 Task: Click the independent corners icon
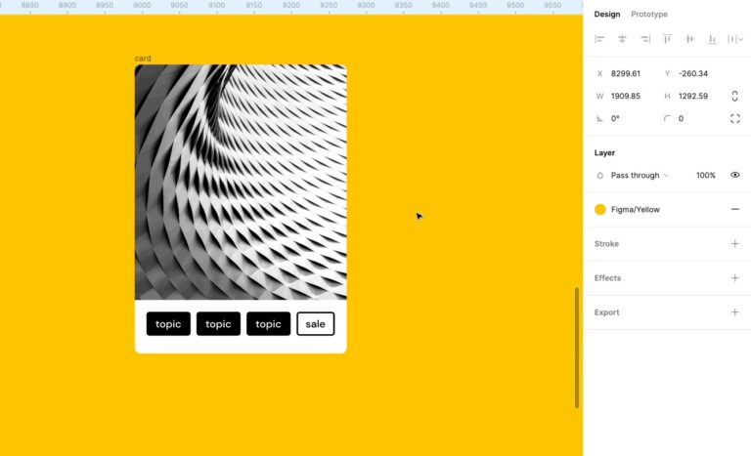734,118
